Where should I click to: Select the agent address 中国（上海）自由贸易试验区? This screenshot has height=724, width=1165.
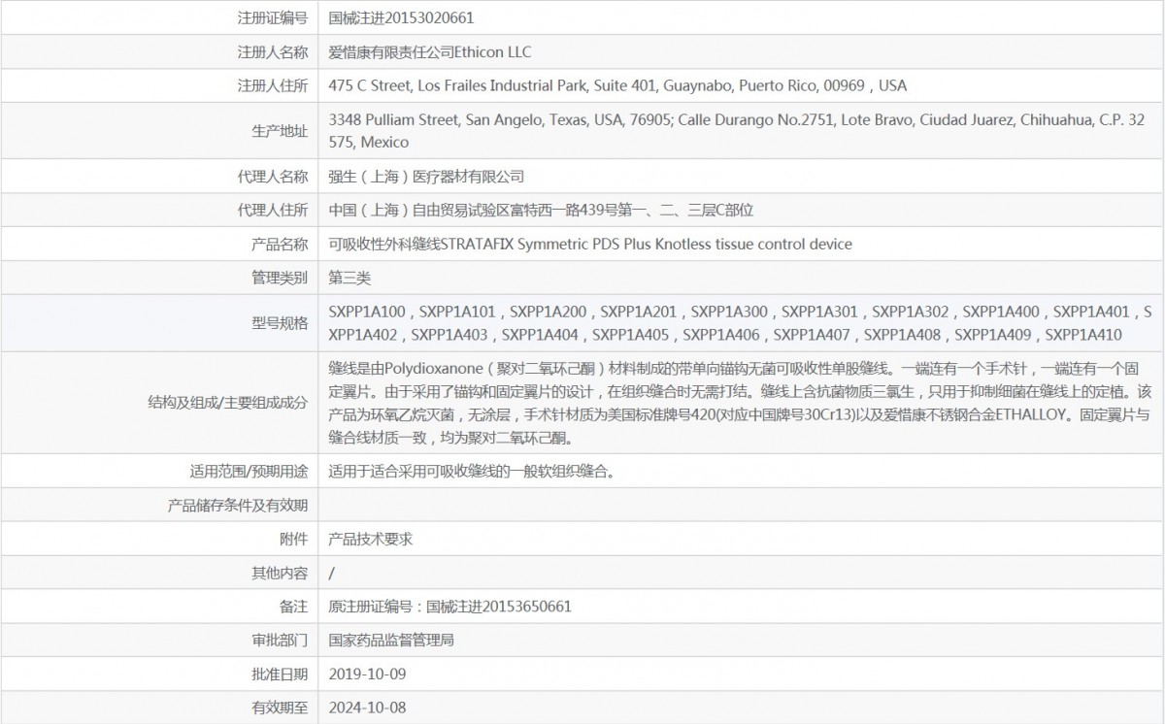pos(541,210)
